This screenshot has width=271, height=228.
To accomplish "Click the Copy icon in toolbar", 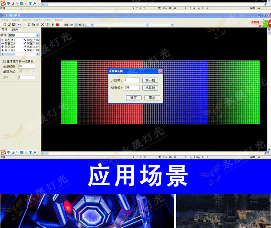I will coord(33,25).
